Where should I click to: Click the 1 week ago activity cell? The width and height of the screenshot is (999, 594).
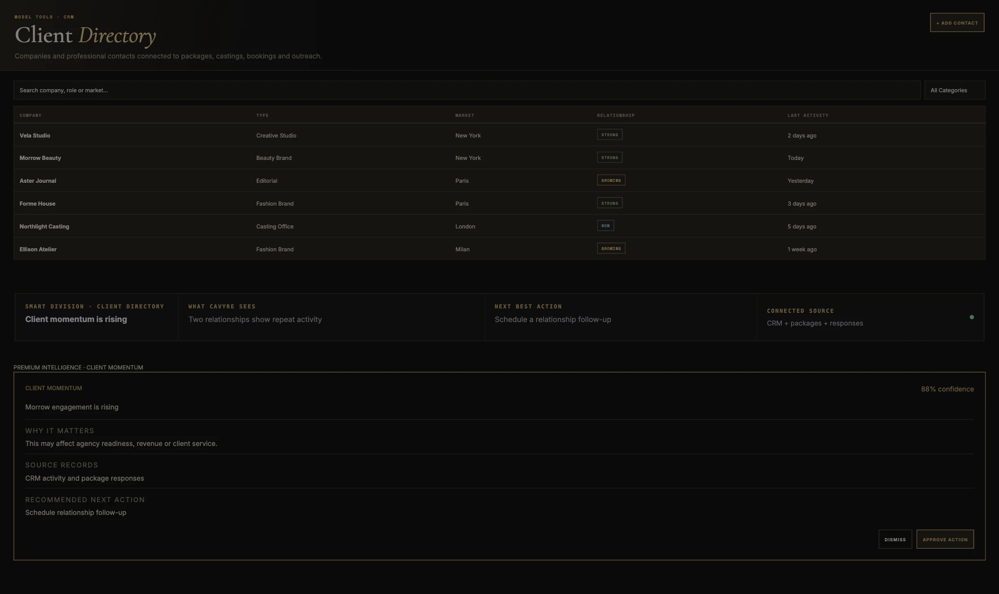pyautogui.click(x=802, y=249)
